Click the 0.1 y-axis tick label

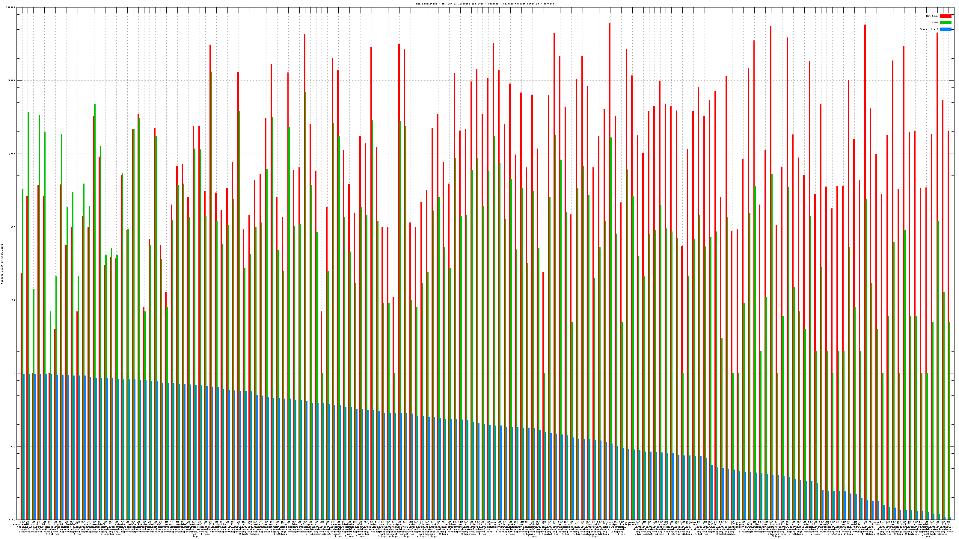[13, 447]
